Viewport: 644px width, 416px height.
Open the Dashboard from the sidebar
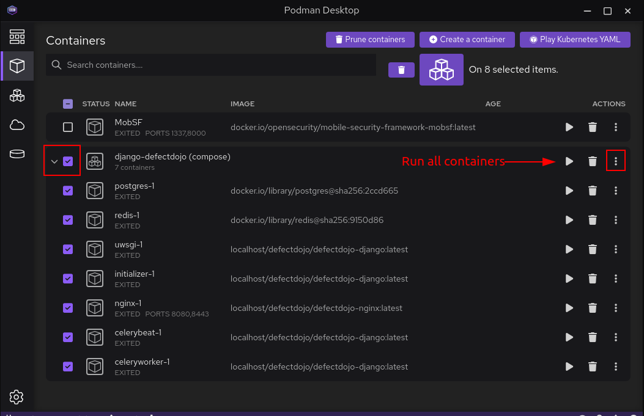[17, 37]
